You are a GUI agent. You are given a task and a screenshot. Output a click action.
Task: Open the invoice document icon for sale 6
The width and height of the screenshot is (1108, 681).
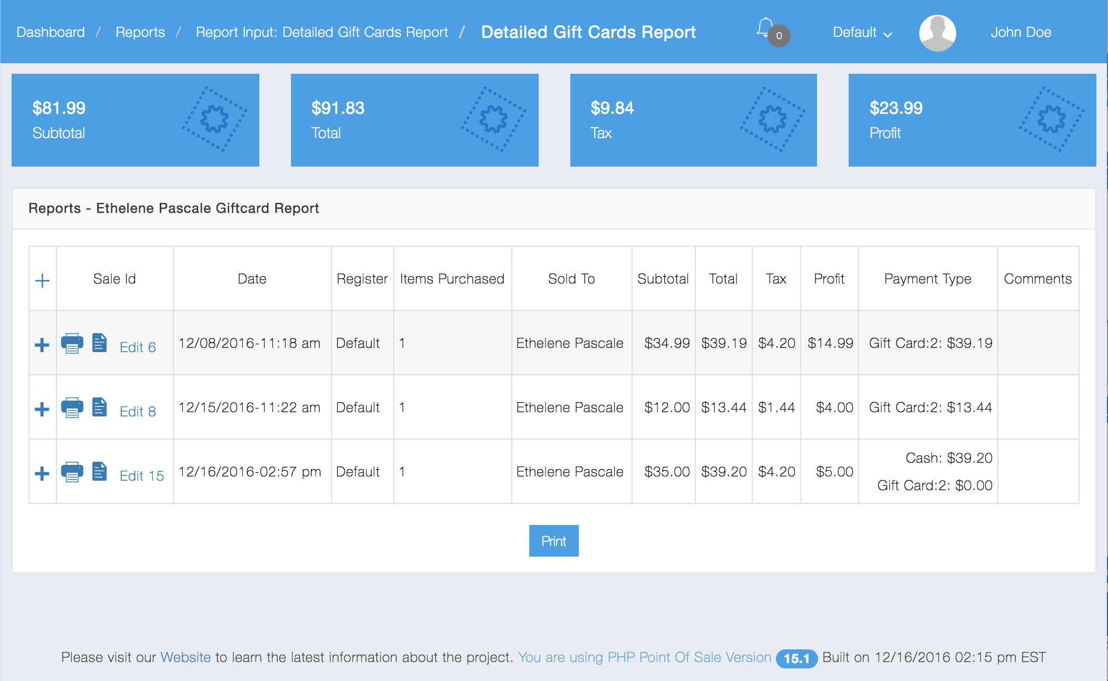point(100,343)
